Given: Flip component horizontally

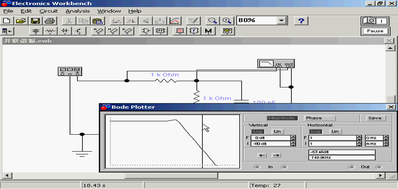Looking at the screenshot, I should click(131, 20).
